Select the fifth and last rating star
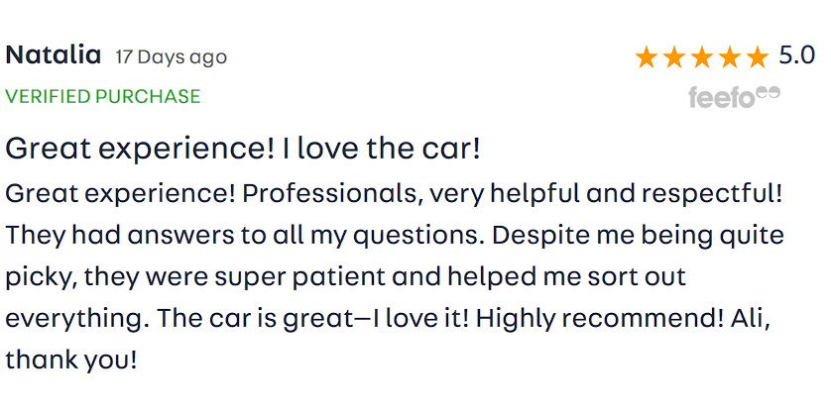 coord(757,57)
